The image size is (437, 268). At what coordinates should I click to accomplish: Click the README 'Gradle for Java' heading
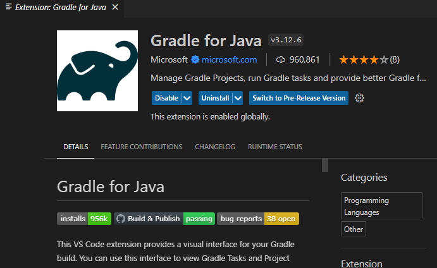coord(111,186)
